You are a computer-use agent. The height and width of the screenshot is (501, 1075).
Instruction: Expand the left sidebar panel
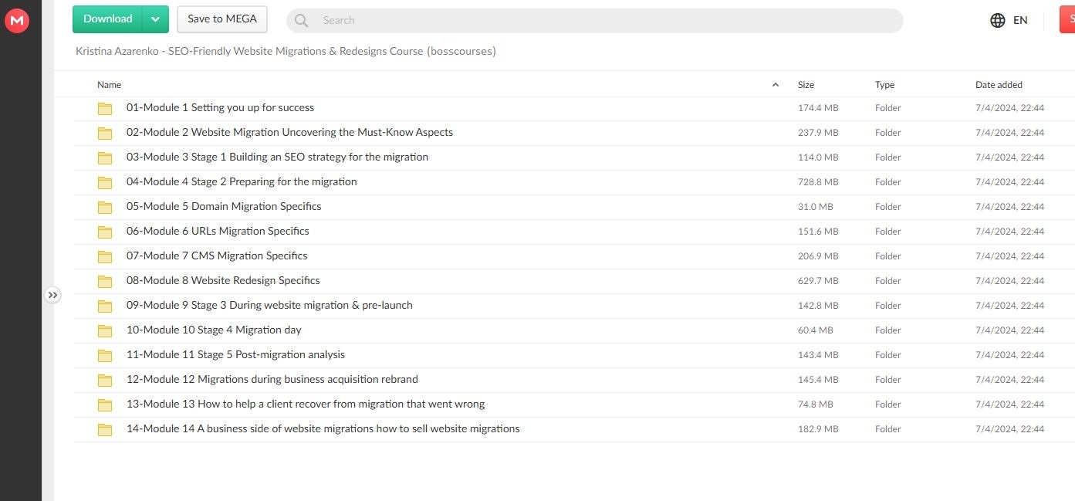[x=52, y=295]
